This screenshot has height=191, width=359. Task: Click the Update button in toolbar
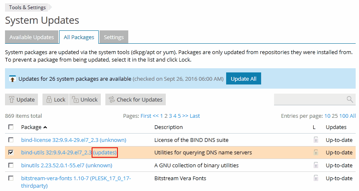click(22, 99)
